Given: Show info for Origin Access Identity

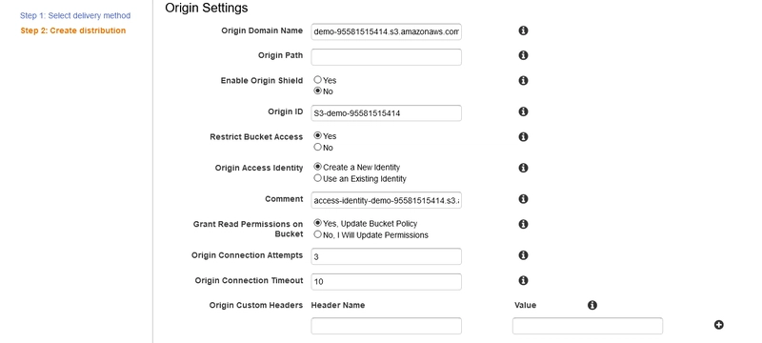Looking at the screenshot, I should (x=523, y=168).
